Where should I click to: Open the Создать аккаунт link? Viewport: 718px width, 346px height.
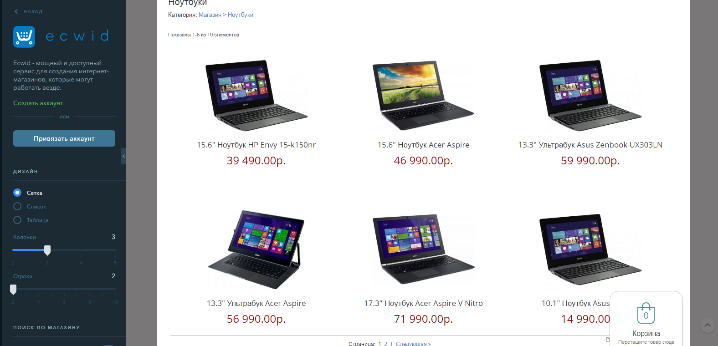(x=38, y=103)
